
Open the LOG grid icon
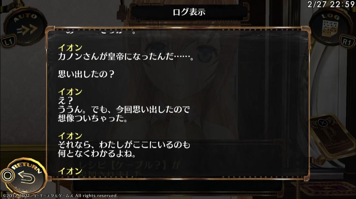330,28
